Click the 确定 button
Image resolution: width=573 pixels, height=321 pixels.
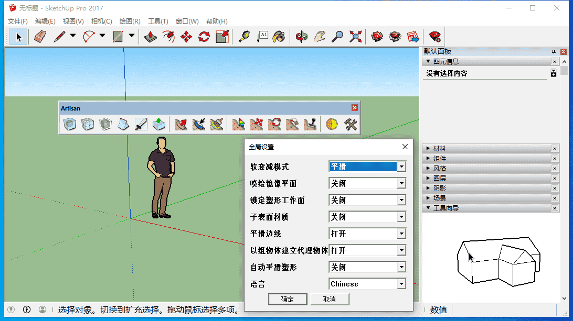coord(288,299)
